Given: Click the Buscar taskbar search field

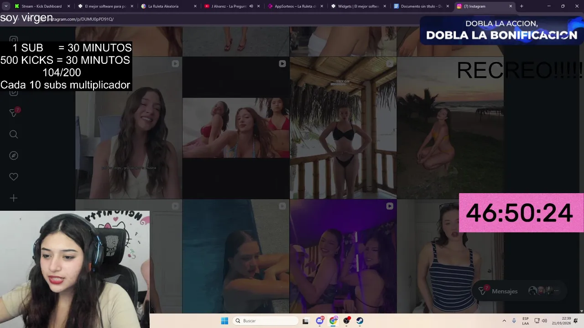Looking at the screenshot, I should tap(266, 321).
